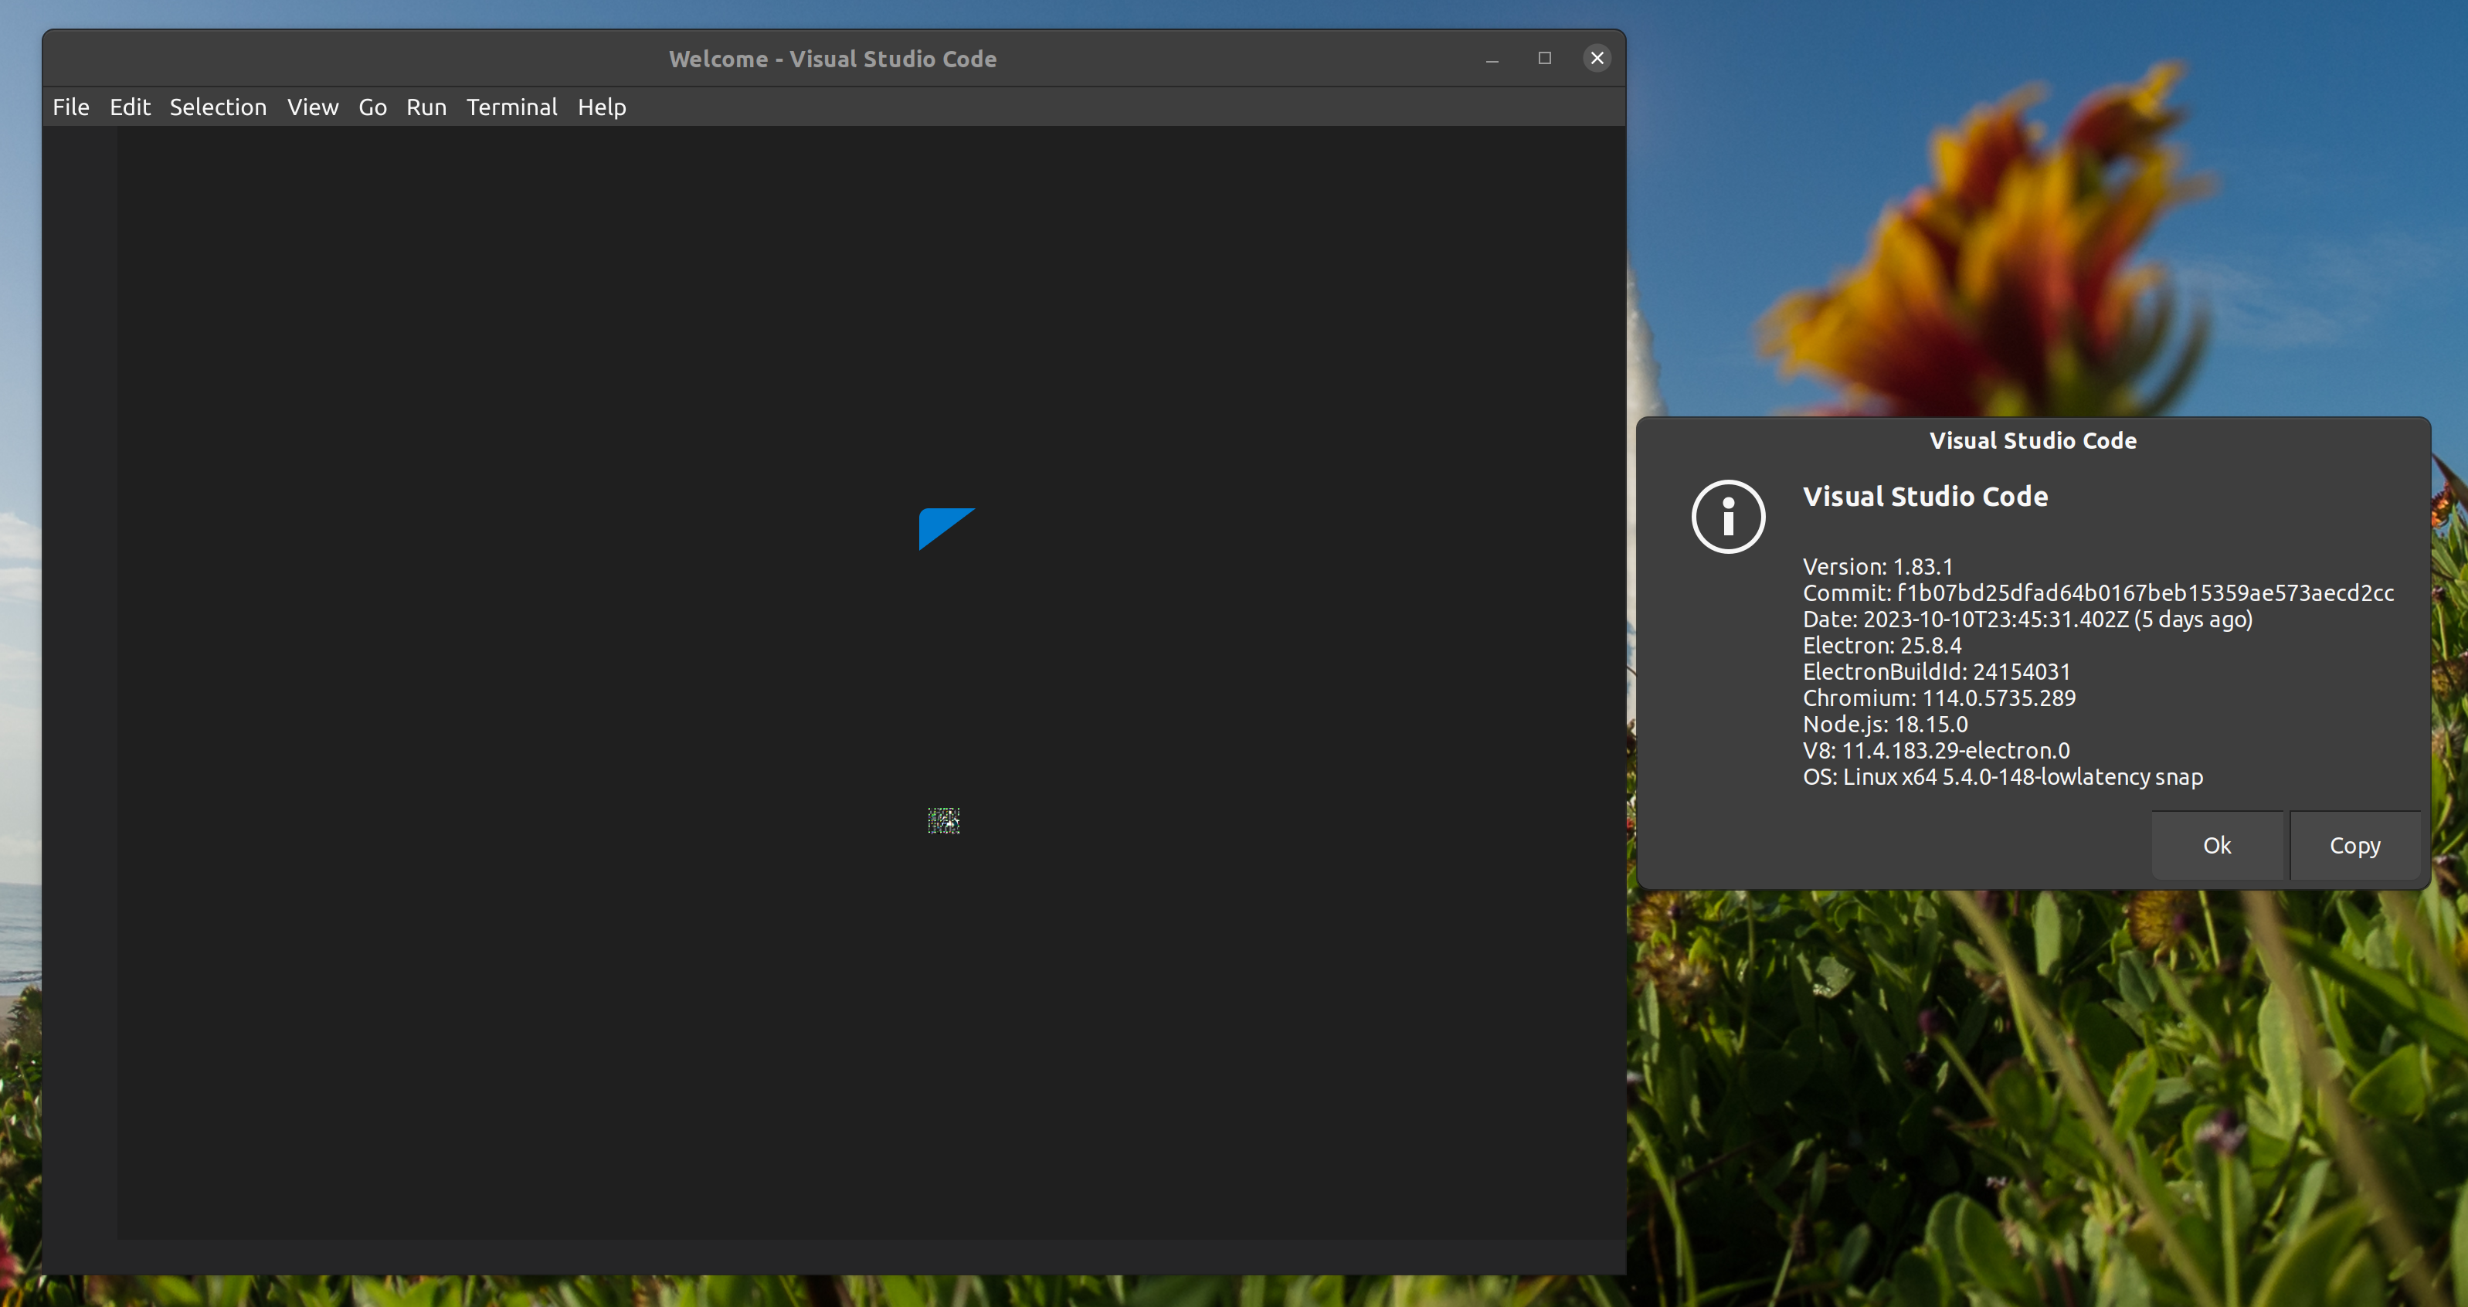The height and width of the screenshot is (1307, 2468).
Task: Click the Visual Studio Code dialog title
Action: point(2033,440)
